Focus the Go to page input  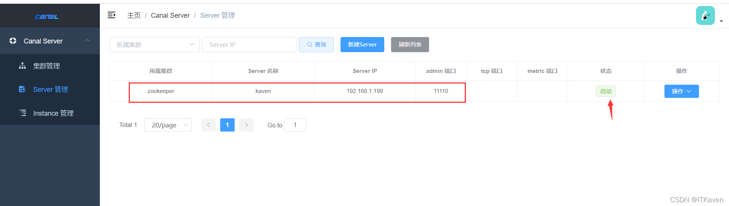click(295, 125)
